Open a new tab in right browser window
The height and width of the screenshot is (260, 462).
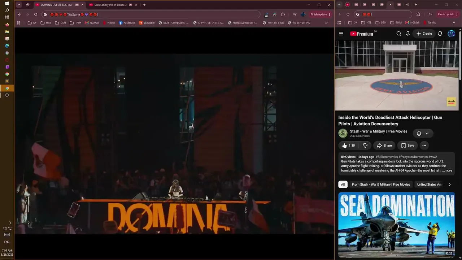(416, 5)
